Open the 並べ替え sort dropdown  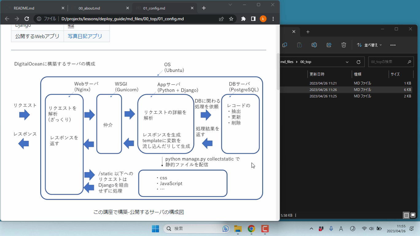pyautogui.click(x=369, y=45)
